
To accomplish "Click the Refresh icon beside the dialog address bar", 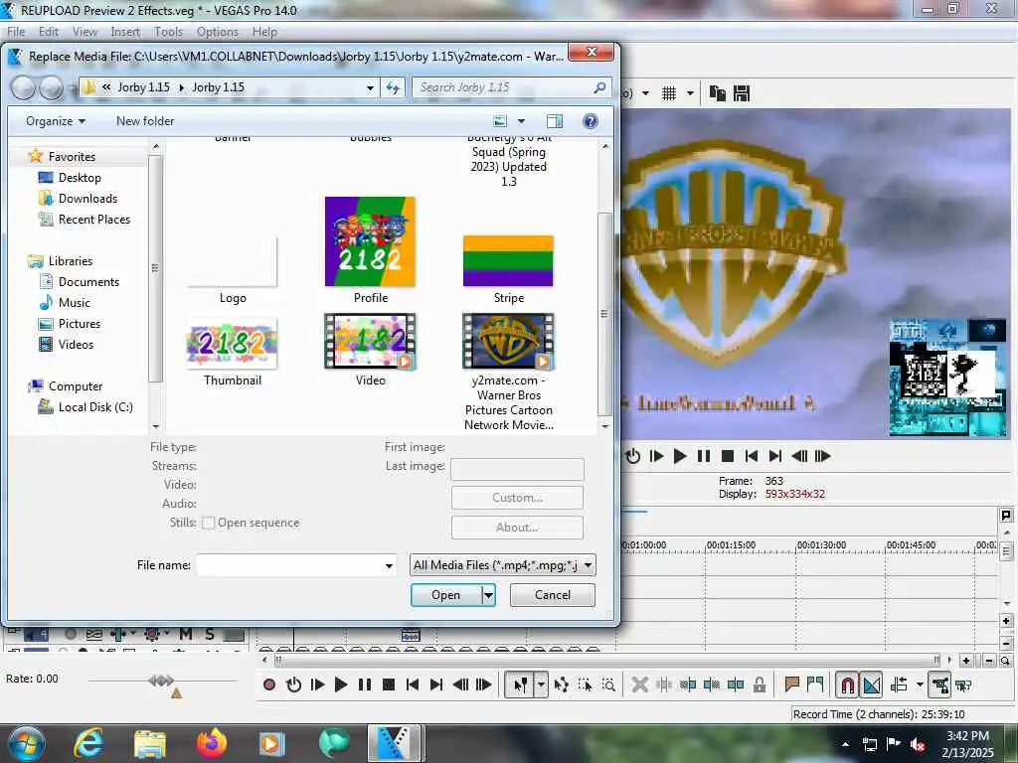I will click(393, 87).
